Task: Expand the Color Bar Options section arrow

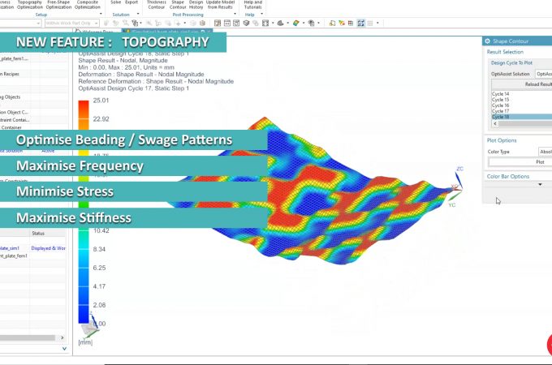Action: tap(540, 184)
